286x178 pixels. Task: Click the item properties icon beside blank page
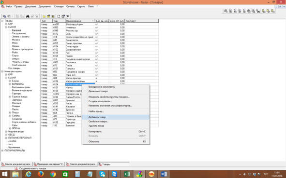pyautogui.click(x=63, y=16)
